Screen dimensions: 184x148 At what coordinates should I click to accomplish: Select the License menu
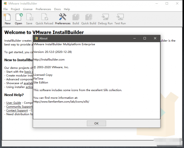tap(28, 9)
